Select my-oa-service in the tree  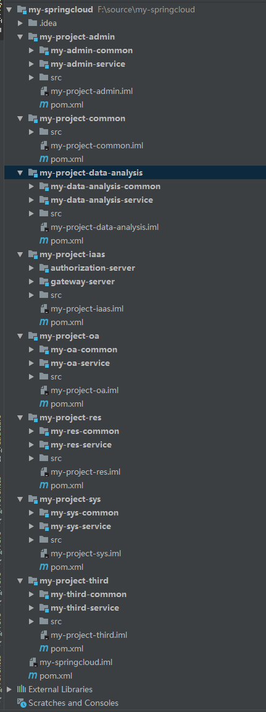click(80, 363)
